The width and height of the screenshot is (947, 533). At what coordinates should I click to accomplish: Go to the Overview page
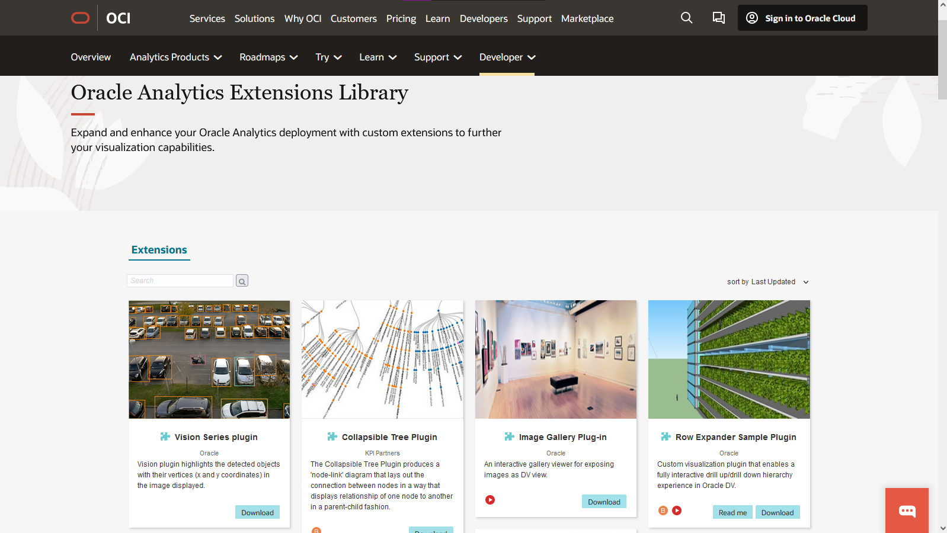(x=91, y=57)
